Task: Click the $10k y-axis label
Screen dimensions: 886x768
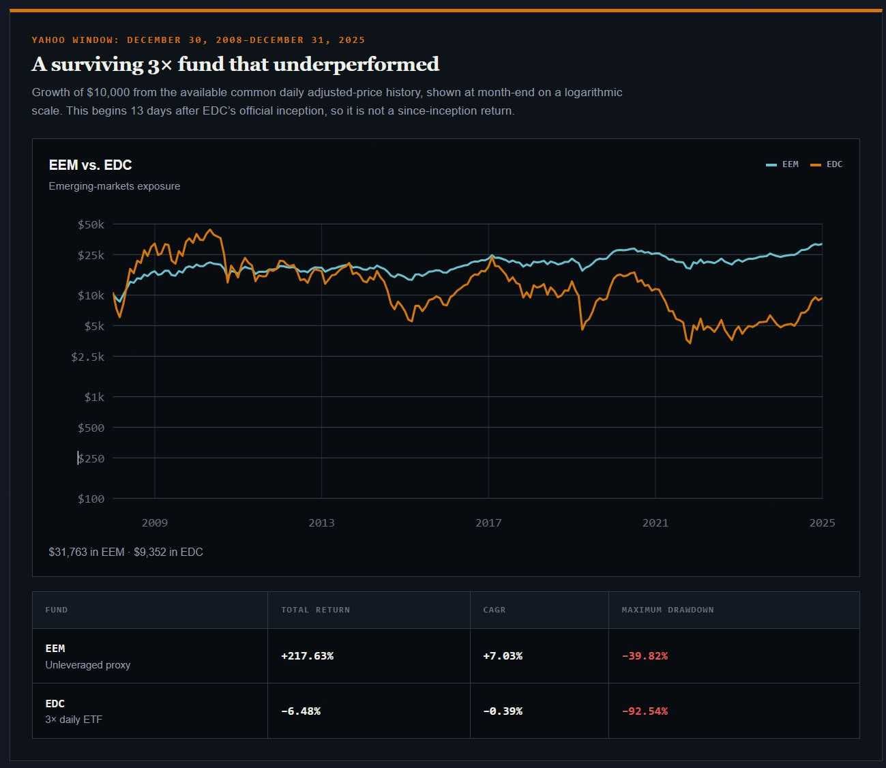Action: [x=91, y=295]
